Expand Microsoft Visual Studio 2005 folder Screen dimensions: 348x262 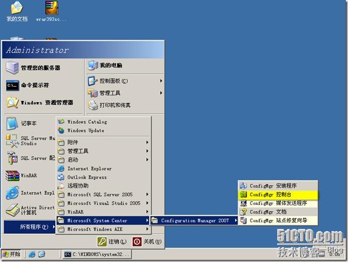tap(103, 203)
